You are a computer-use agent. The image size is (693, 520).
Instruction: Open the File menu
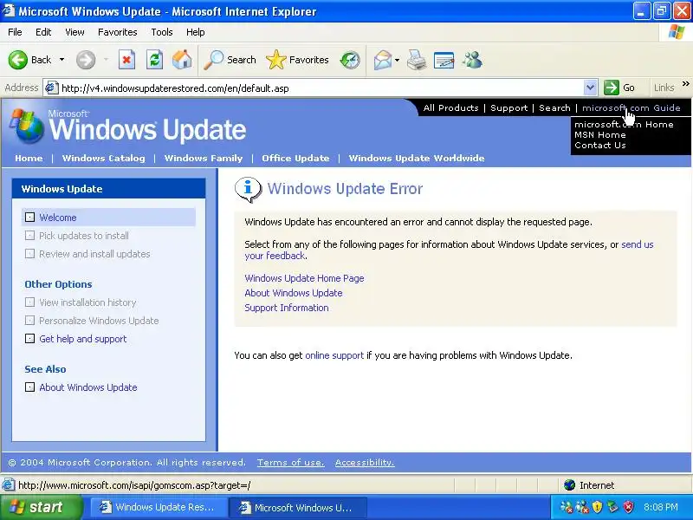pos(15,32)
